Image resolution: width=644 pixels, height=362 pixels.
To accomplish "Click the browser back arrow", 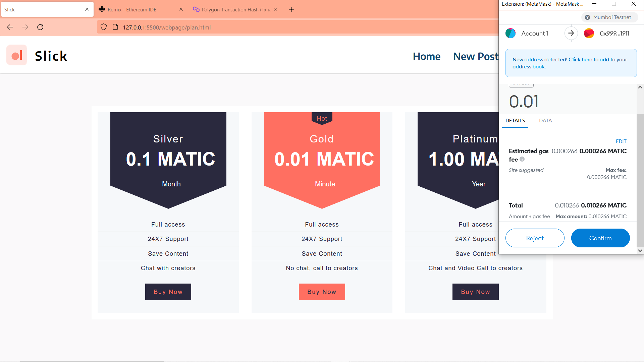I will tap(10, 27).
